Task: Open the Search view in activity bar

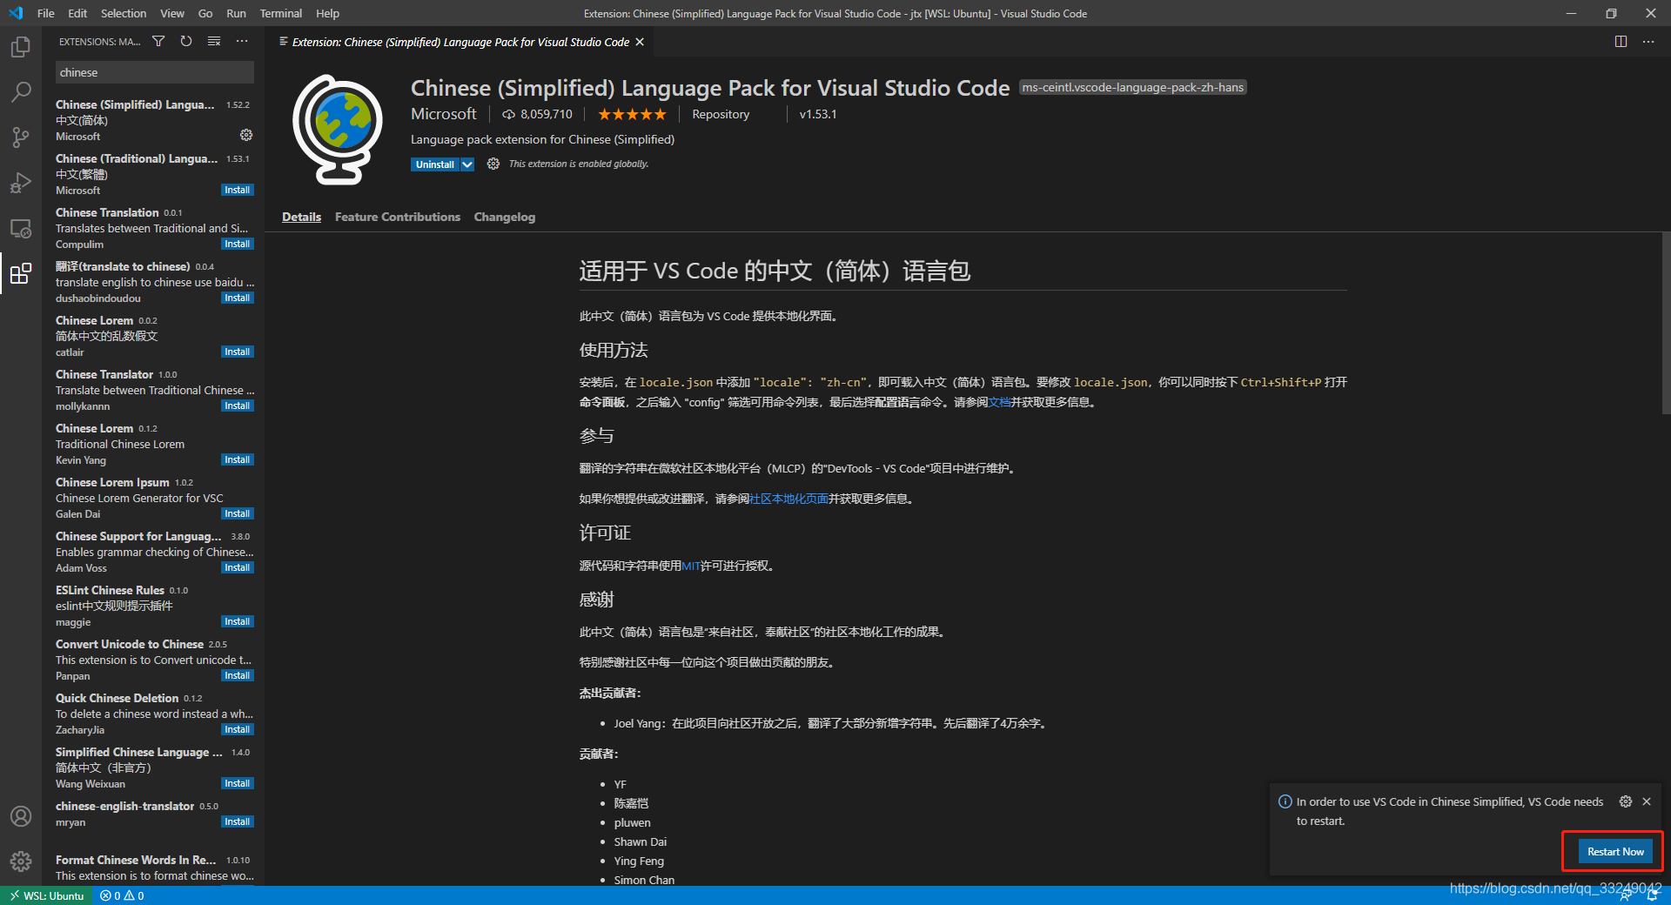Action: pyautogui.click(x=21, y=92)
